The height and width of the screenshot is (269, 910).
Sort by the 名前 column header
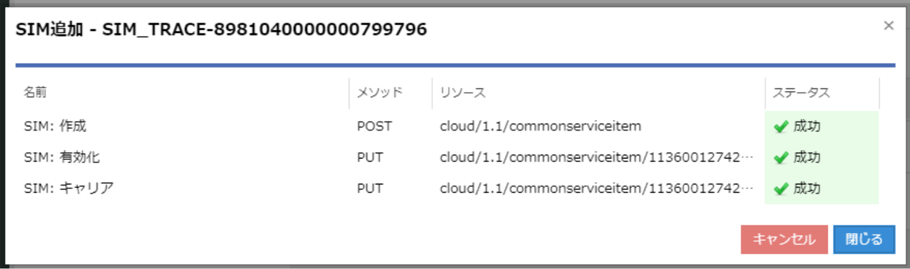35,93
